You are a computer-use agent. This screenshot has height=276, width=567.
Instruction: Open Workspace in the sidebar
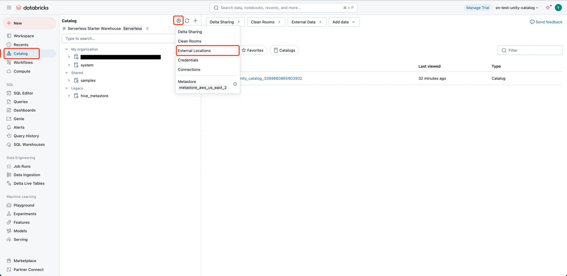click(24, 36)
